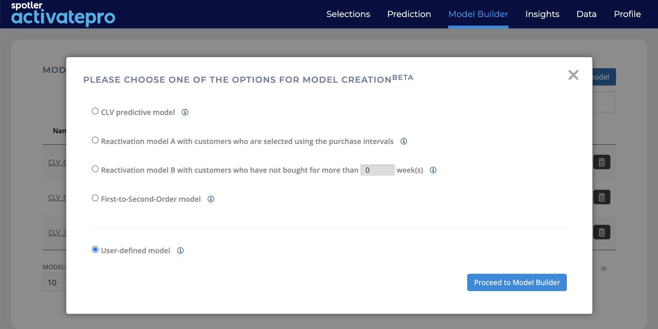This screenshot has width=658, height=329.
Task: Choose Reactivation model A radio option
Action: click(x=95, y=140)
